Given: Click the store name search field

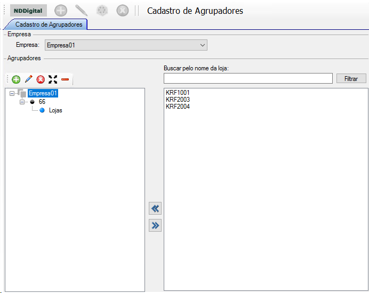Looking at the screenshot, I should (x=248, y=78).
